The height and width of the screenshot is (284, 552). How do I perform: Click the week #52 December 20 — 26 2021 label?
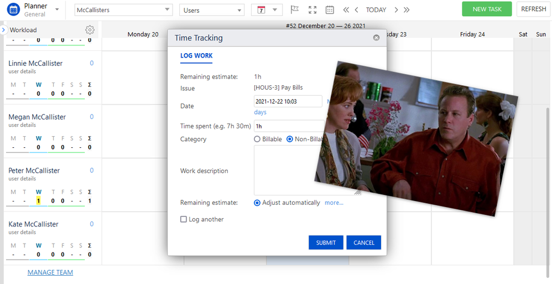pos(325,25)
